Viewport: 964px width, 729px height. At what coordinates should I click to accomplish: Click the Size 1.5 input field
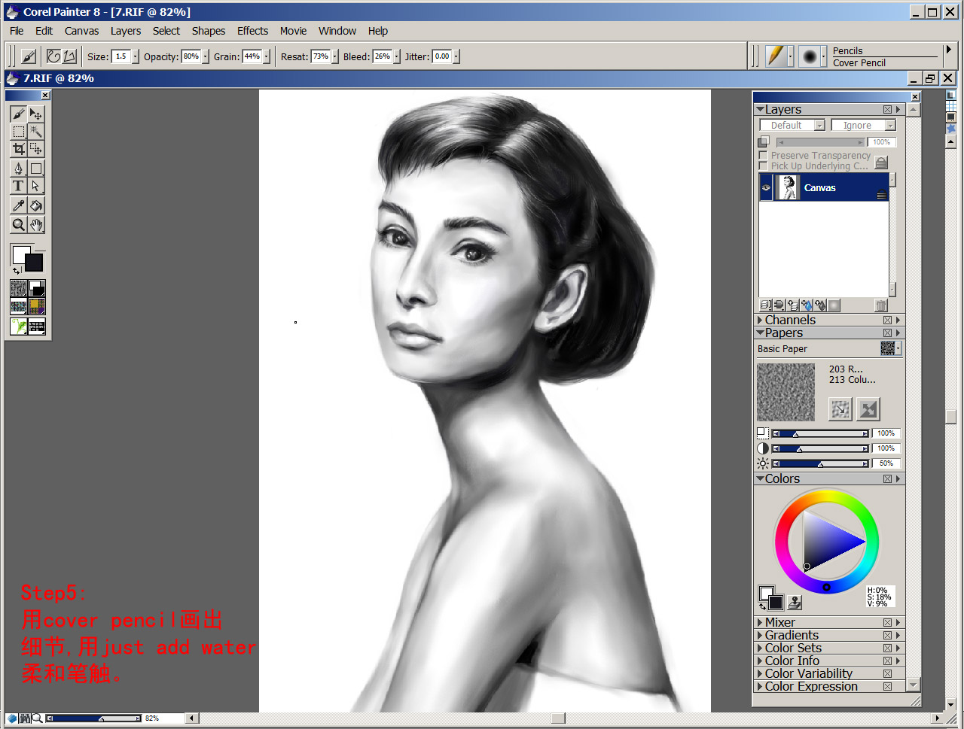pos(120,56)
